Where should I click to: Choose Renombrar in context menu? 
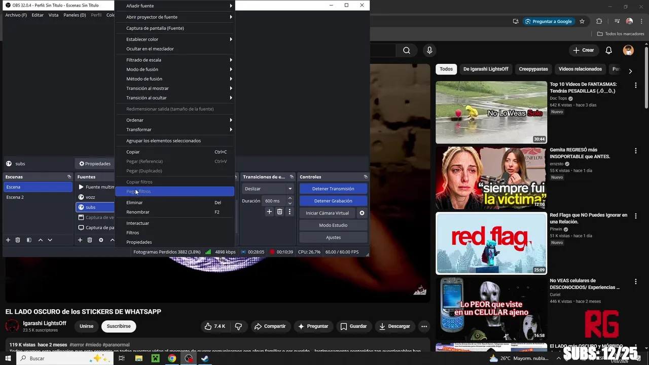(175, 212)
